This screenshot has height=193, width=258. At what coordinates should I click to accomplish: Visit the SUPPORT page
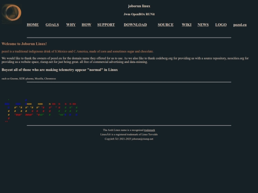tap(106, 25)
